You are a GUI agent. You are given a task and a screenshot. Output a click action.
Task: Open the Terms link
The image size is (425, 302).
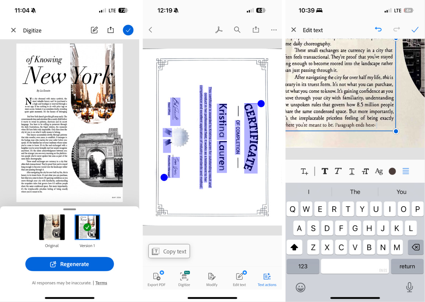[101, 283]
